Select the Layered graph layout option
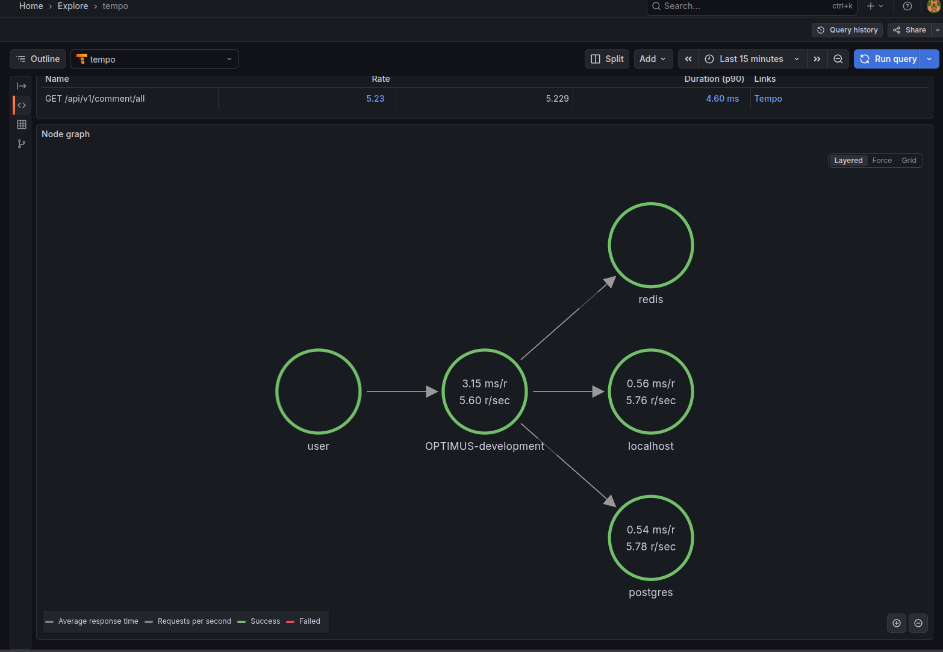Viewport: 943px width, 652px height. point(848,161)
